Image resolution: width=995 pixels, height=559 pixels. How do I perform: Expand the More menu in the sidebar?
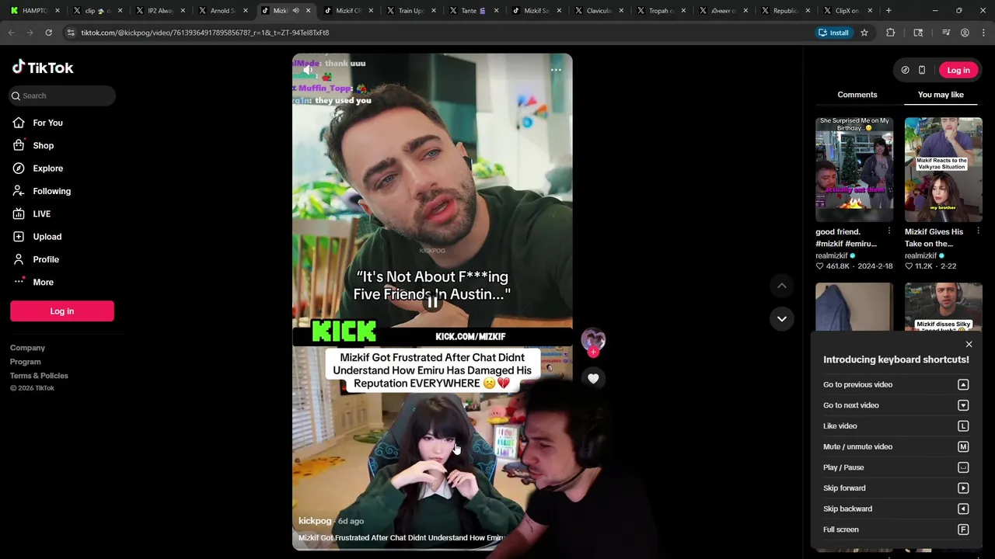[43, 282]
